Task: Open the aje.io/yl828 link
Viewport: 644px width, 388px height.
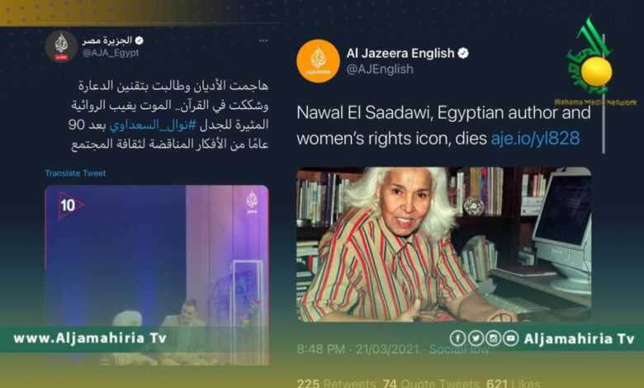Action: (x=535, y=139)
